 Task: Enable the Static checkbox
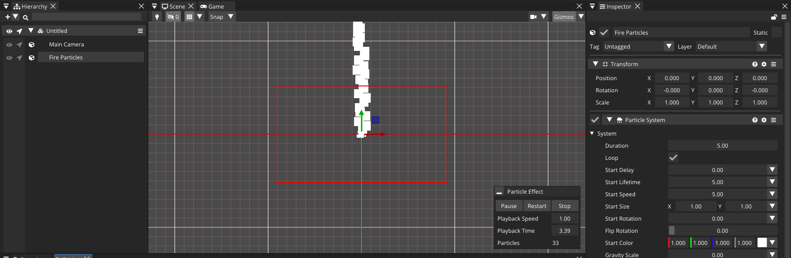[777, 32]
